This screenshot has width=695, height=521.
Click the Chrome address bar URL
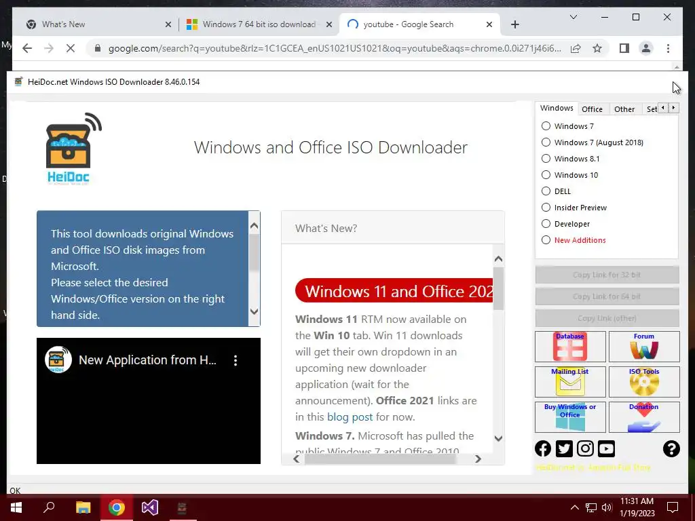pyautogui.click(x=335, y=48)
